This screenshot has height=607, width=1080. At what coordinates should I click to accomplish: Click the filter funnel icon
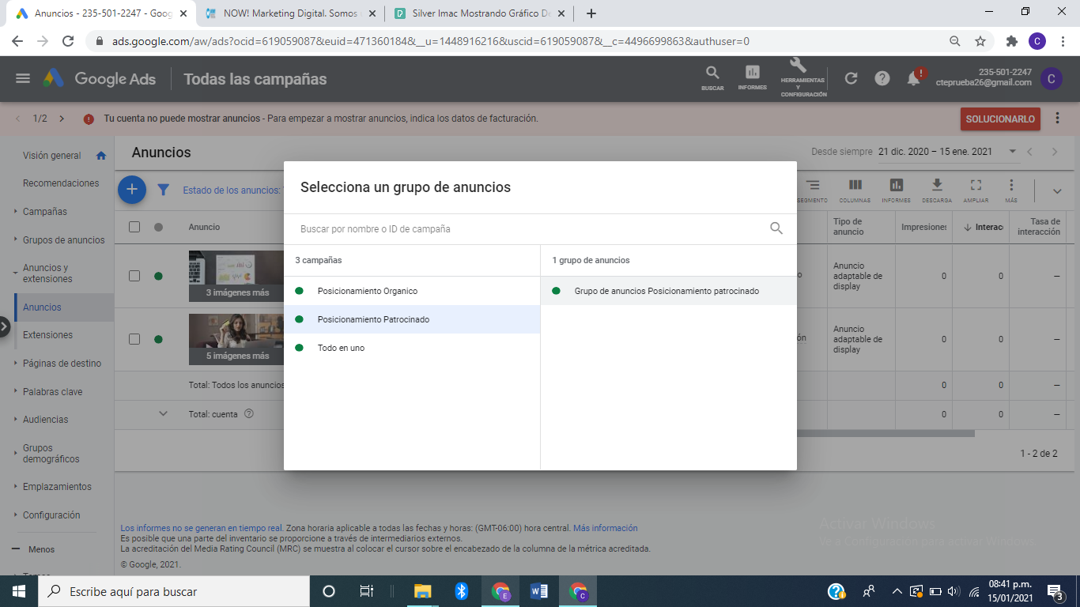tap(164, 190)
